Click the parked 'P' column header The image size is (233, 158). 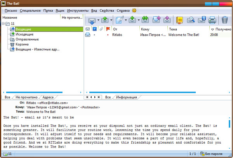click(x=94, y=29)
